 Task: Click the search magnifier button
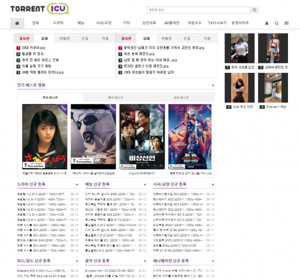254,10
